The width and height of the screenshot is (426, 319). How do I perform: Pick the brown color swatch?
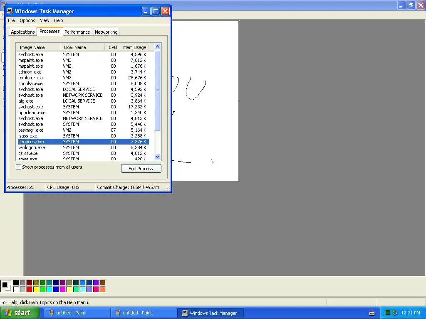102,283
